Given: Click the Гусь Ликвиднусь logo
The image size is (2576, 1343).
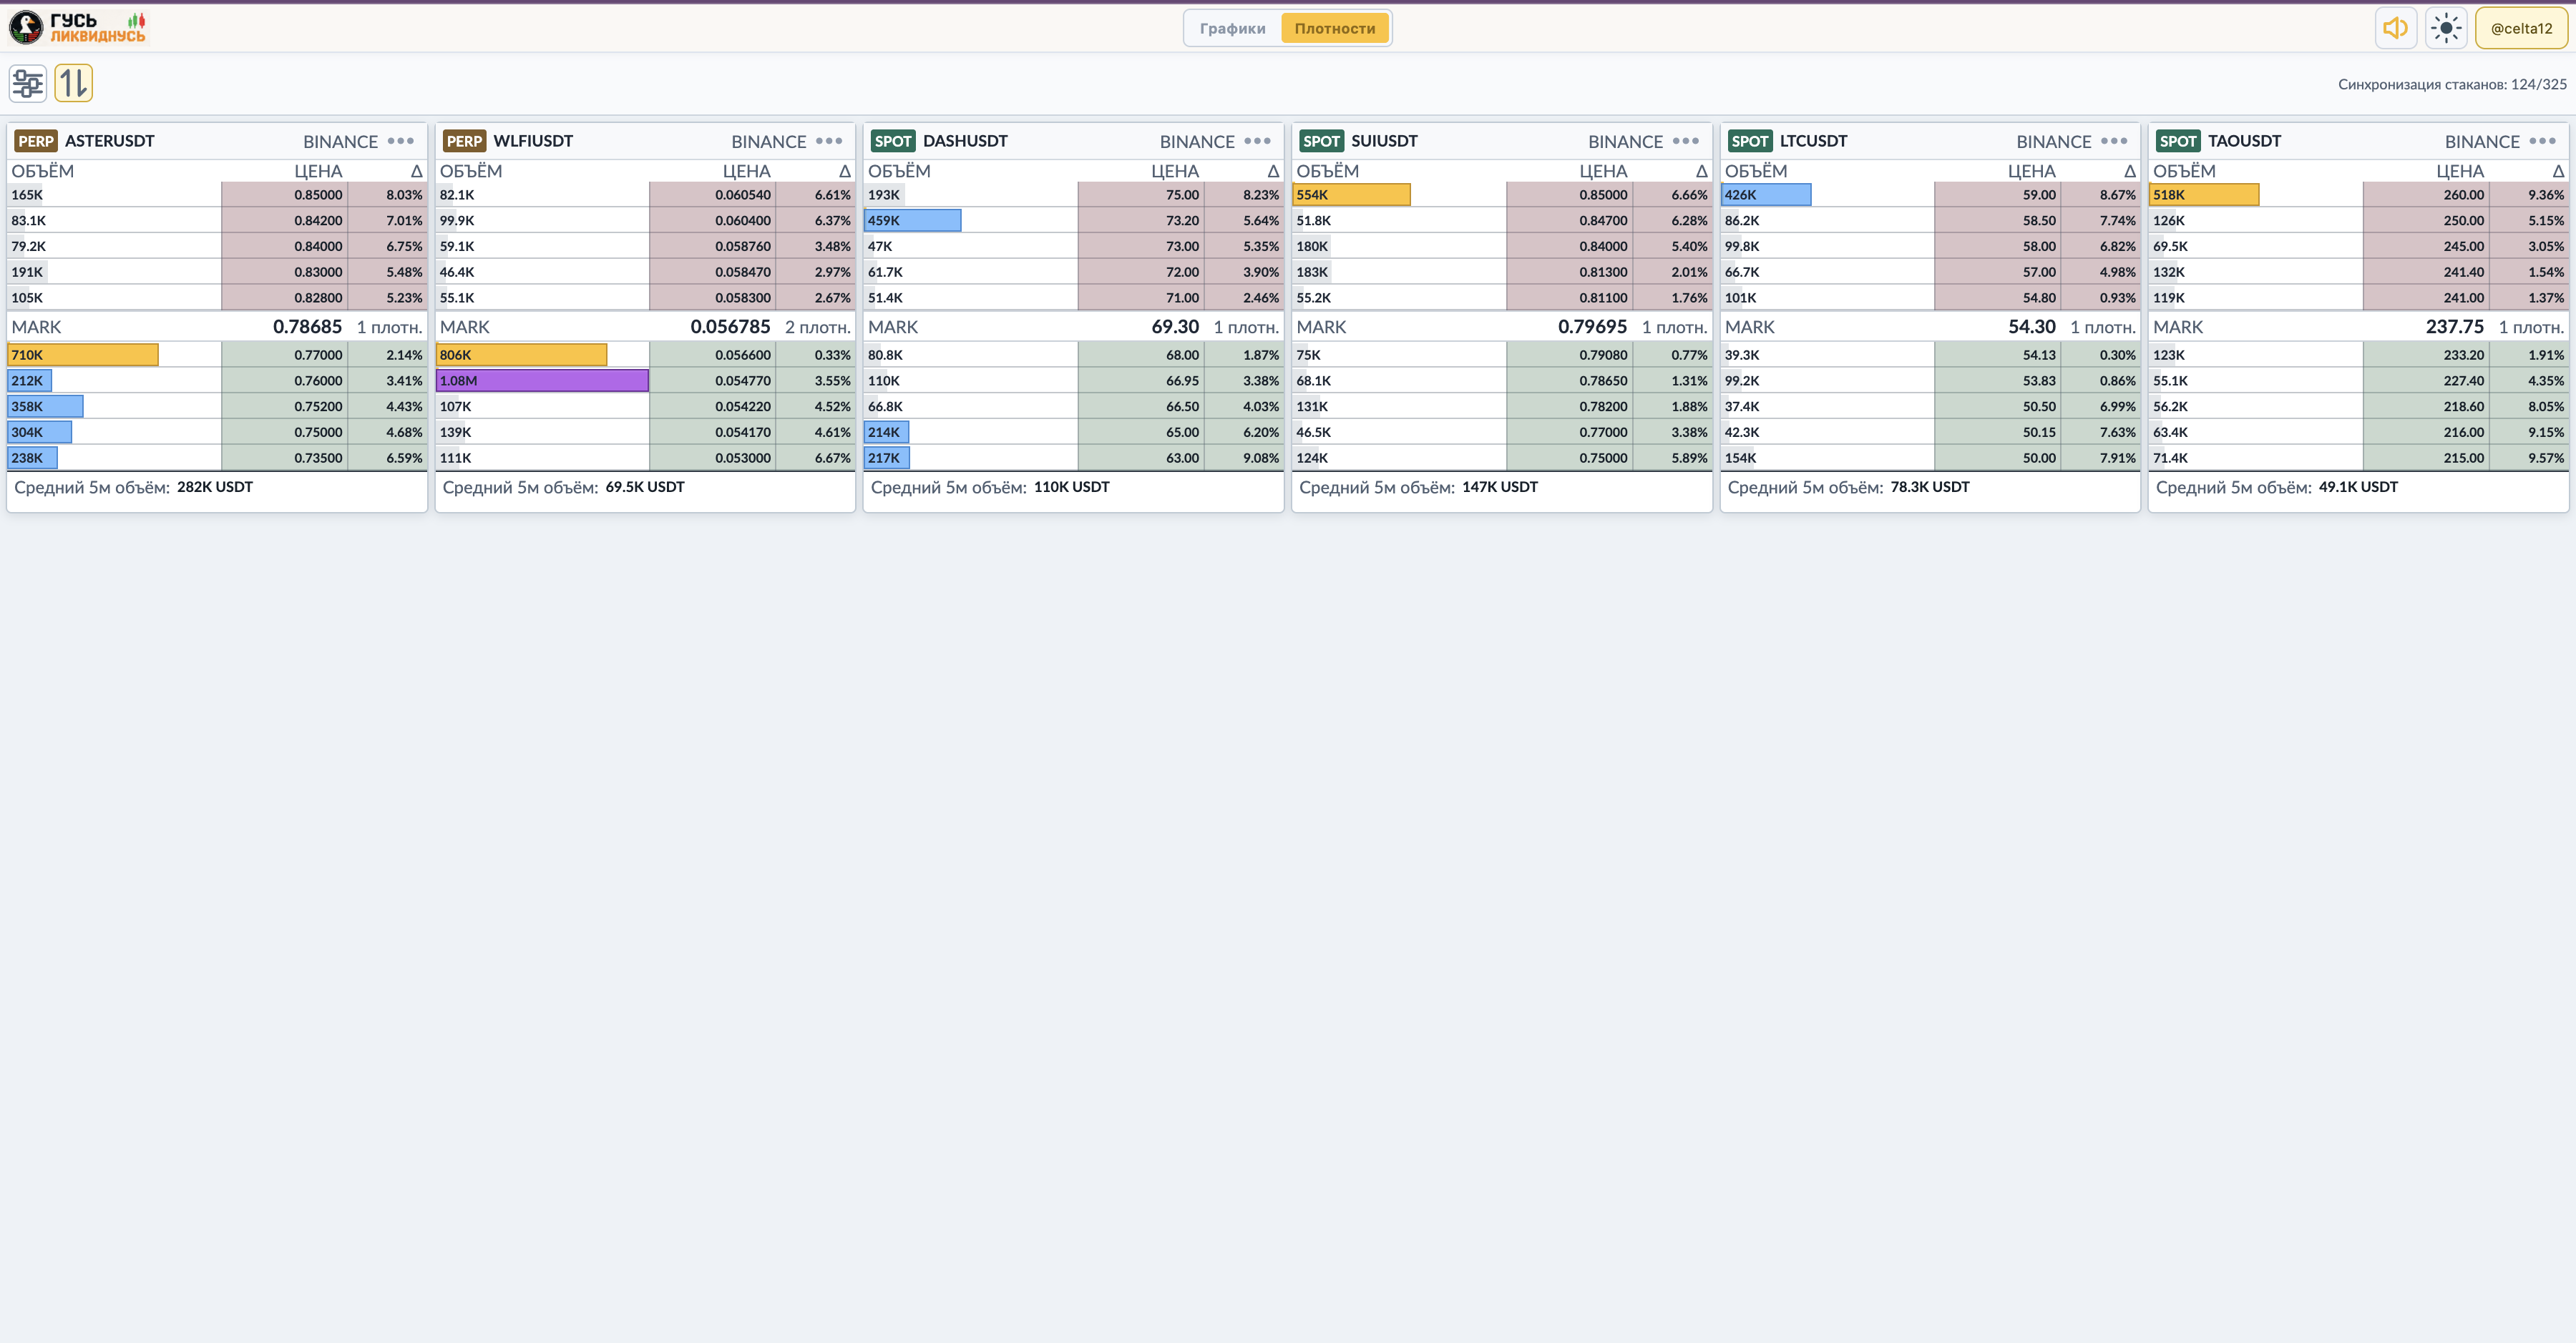Looking at the screenshot, I should (x=78, y=28).
